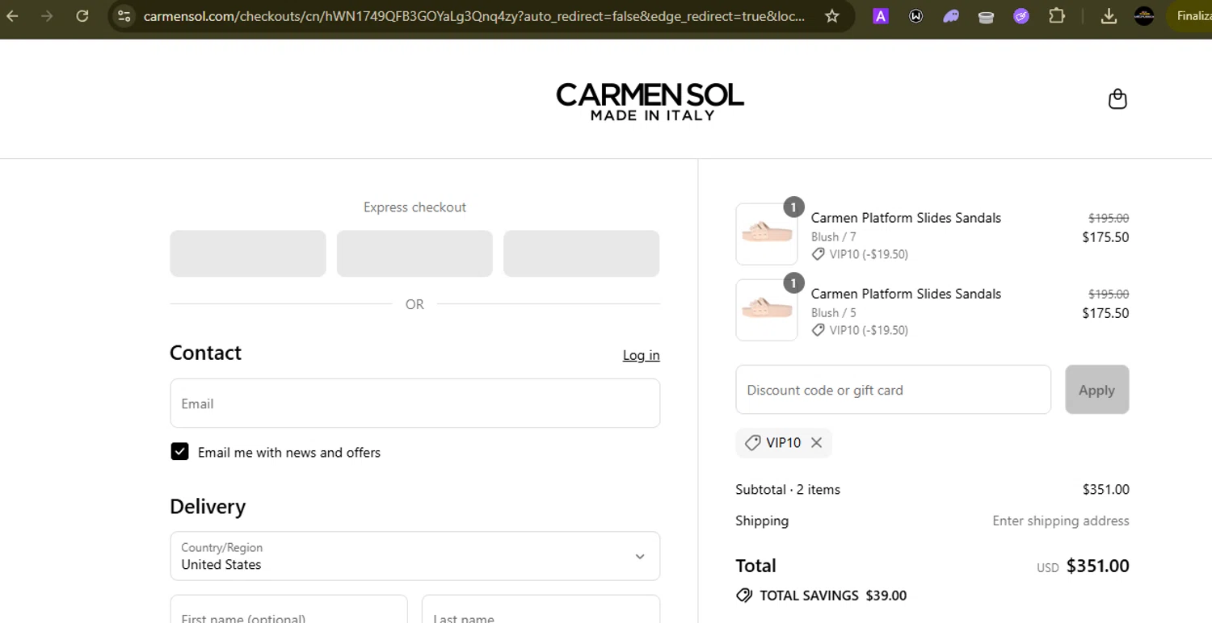This screenshot has width=1212, height=623.
Task: Click the VIP10 applied discount tag
Action: tap(783, 442)
